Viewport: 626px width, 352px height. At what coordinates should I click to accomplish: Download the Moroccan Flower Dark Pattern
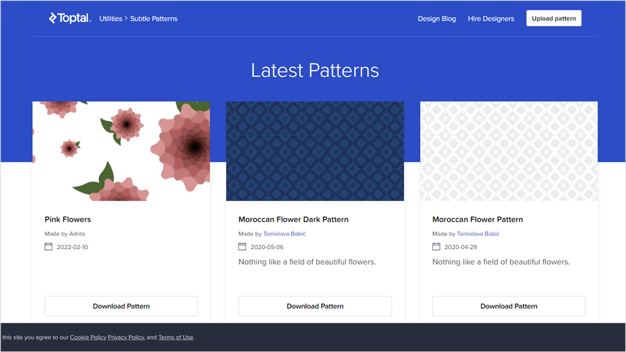pyautogui.click(x=315, y=306)
